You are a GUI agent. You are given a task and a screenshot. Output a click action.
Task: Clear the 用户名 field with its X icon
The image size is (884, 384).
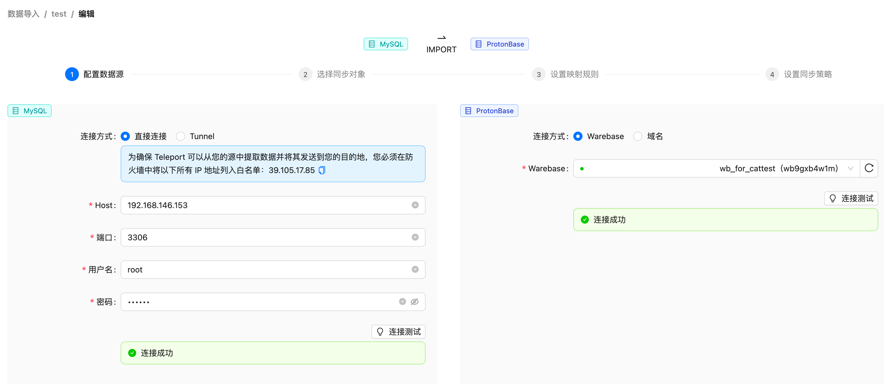coord(415,269)
